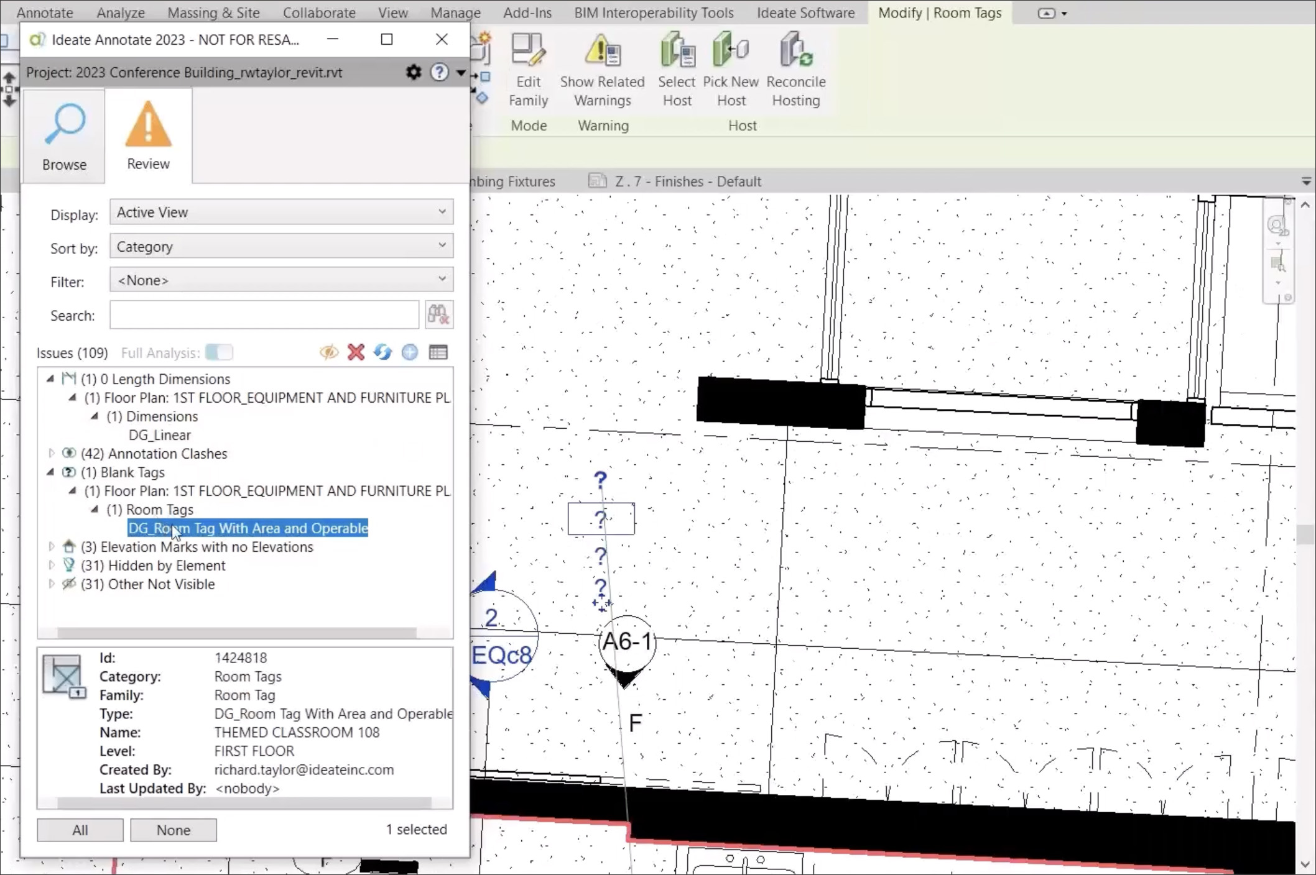The width and height of the screenshot is (1316, 875).
Task: Click the Annotation Clashes category icon
Action: (69, 453)
